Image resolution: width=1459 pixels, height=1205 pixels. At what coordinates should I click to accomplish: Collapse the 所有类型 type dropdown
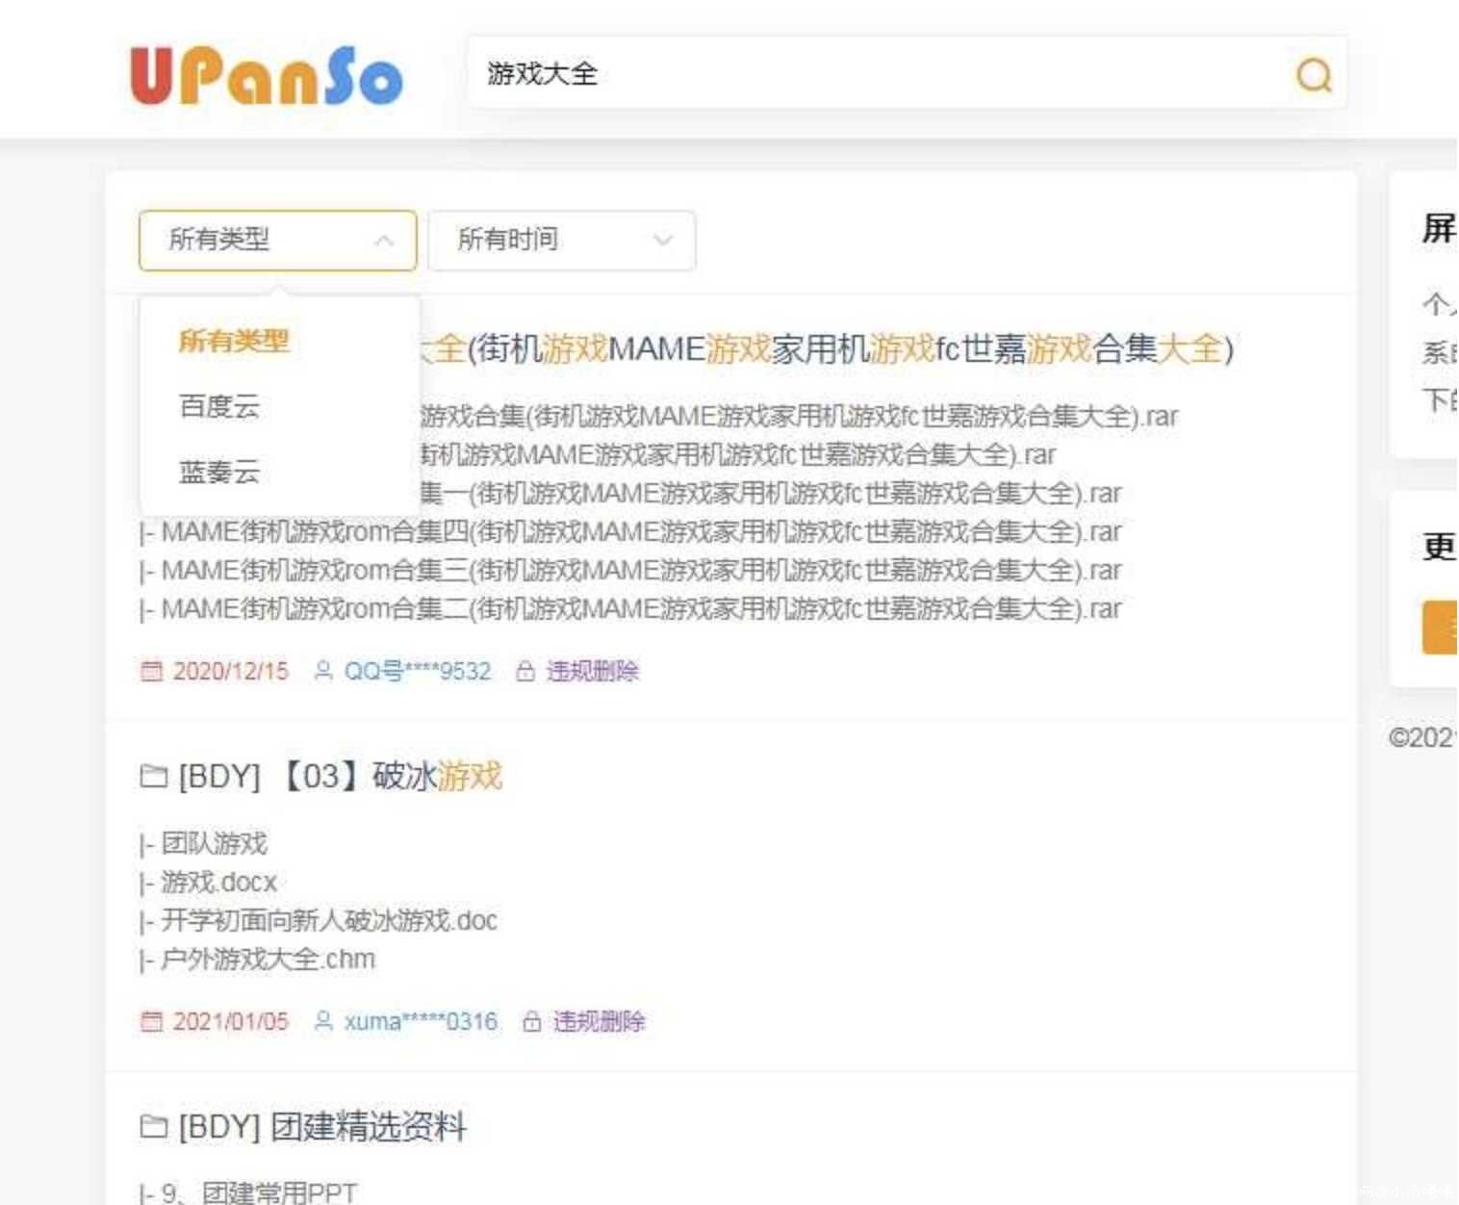pos(277,240)
